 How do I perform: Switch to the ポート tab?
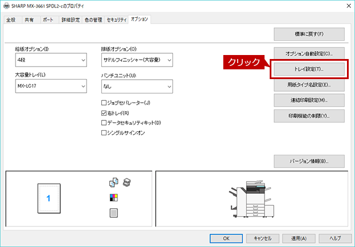[48, 20]
